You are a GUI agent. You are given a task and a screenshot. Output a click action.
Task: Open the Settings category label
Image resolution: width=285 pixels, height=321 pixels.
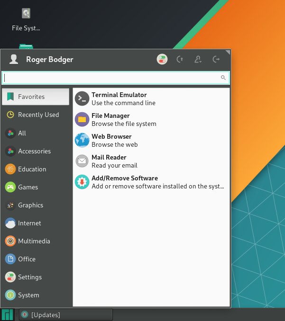tap(30, 277)
